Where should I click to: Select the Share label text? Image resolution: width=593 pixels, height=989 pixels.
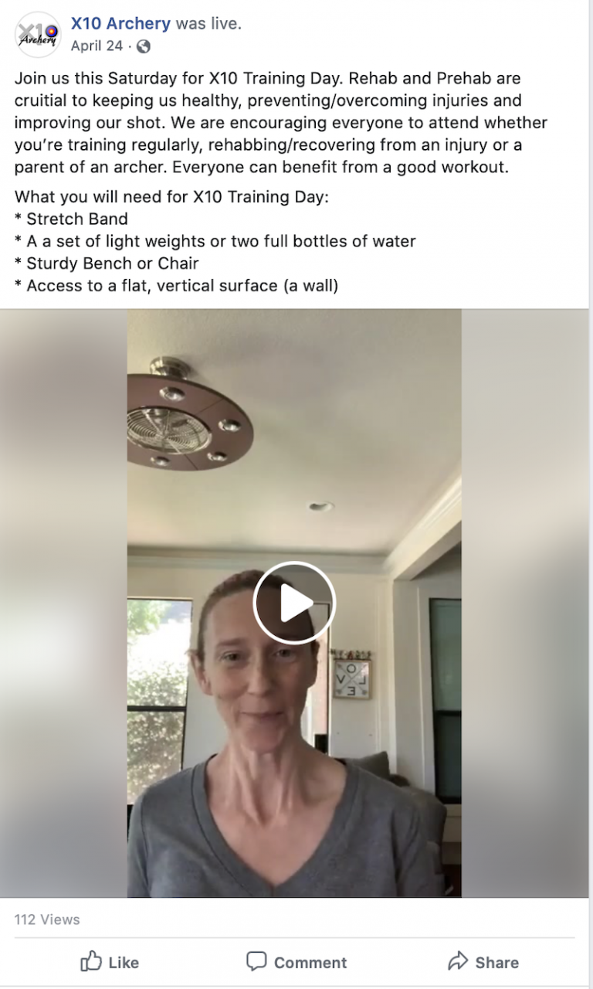point(497,963)
